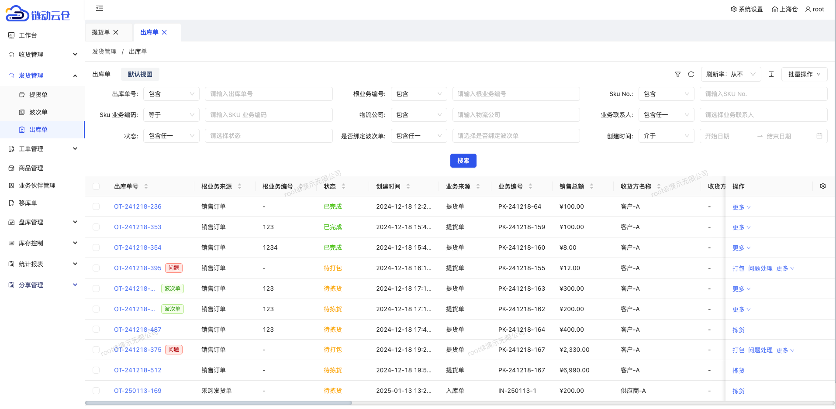Screen dimensions: 836x409
Task: Open the 波次单 sidebar menu item
Action: [x=38, y=112]
